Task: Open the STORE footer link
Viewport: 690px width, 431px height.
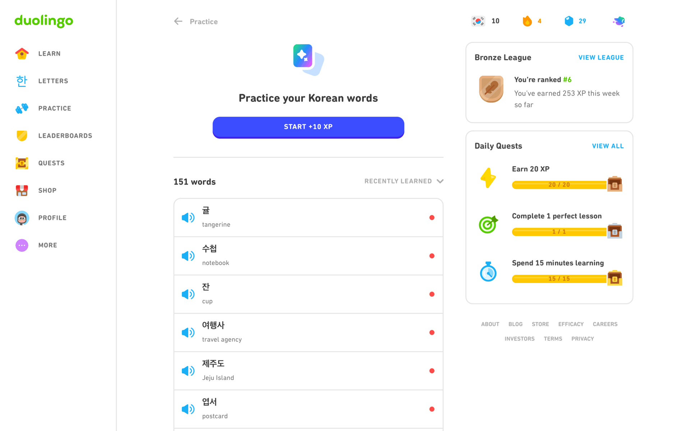Action: click(540, 324)
